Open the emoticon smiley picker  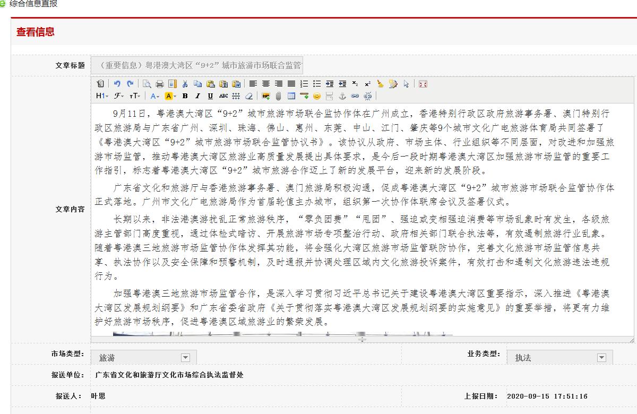point(317,96)
